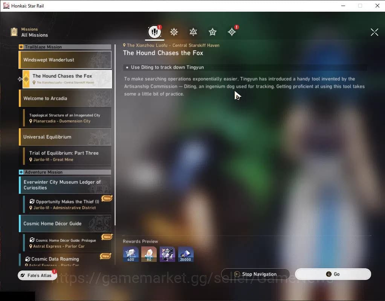This screenshot has height=301, width=385.
Task: Select Cosmic Home Décor Guide: Prologue mission
Action: tap(67, 243)
